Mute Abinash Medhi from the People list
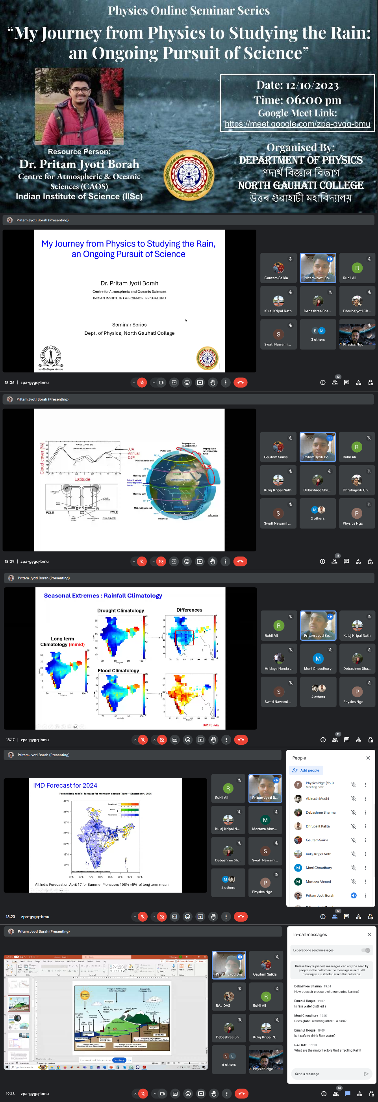This screenshot has width=378, height=1102. [354, 799]
